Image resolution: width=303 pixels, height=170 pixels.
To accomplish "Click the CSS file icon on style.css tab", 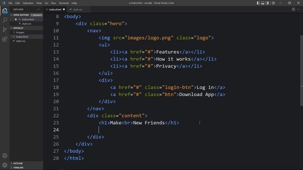I will [x=71, y=9].
